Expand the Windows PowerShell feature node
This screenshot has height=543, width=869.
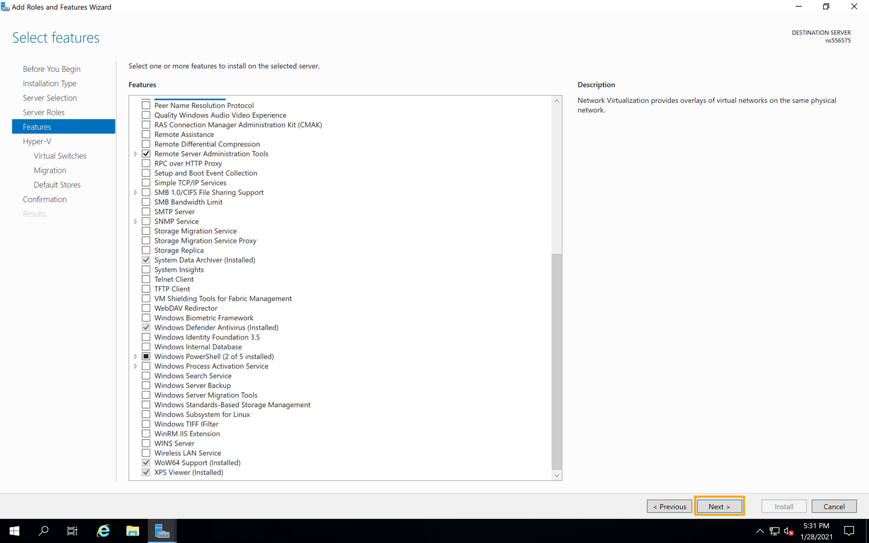[x=135, y=356]
